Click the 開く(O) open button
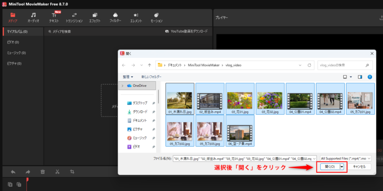This screenshot has width=383, height=191. (x=330, y=167)
